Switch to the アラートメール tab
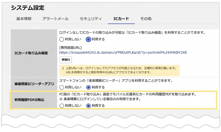This screenshot has width=221, height=132. click(x=56, y=19)
